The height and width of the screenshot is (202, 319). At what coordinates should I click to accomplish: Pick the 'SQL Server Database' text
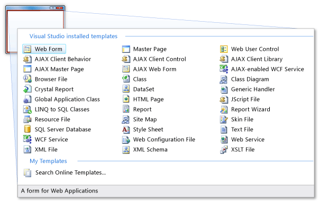tap(63, 130)
